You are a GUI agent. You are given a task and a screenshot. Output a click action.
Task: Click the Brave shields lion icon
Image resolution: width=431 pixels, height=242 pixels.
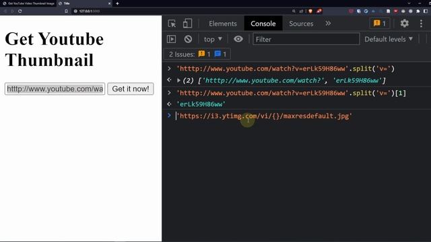[310, 11]
